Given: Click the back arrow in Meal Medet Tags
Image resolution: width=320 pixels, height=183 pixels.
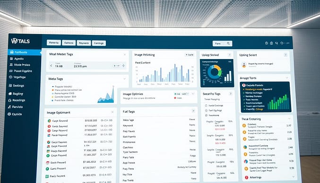Looking at the screenshot, I should [51, 66].
